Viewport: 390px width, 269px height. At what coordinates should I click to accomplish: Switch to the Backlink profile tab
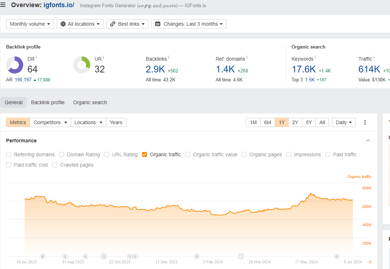[x=48, y=102]
